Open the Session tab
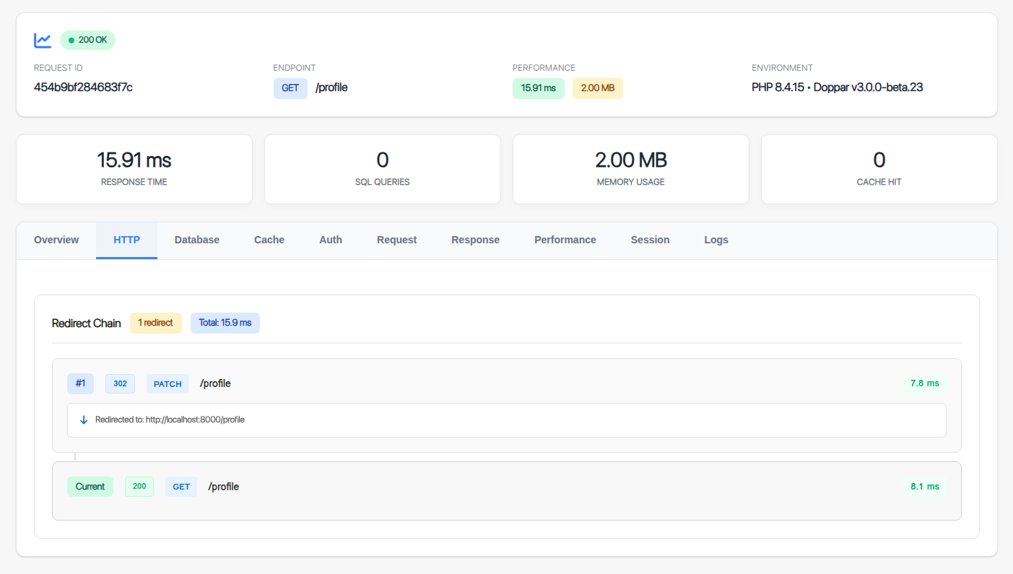The image size is (1013, 574). pyautogui.click(x=650, y=240)
